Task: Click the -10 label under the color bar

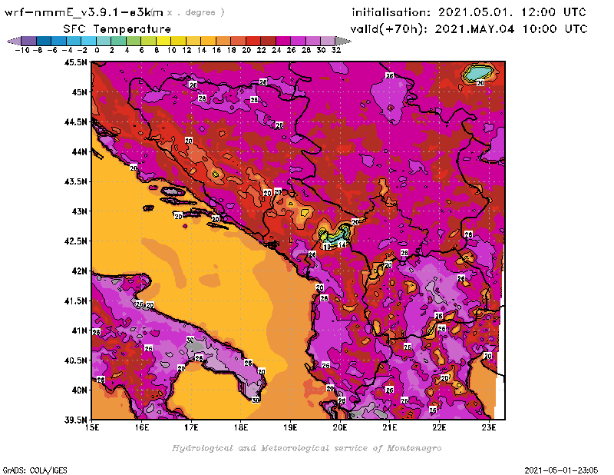Action: tap(22, 50)
